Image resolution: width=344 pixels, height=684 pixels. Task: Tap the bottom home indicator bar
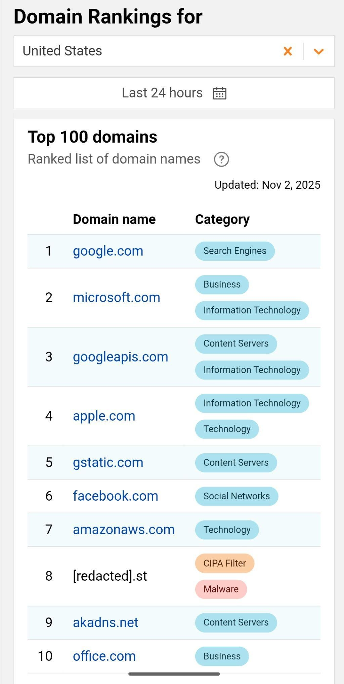(174, 674)
